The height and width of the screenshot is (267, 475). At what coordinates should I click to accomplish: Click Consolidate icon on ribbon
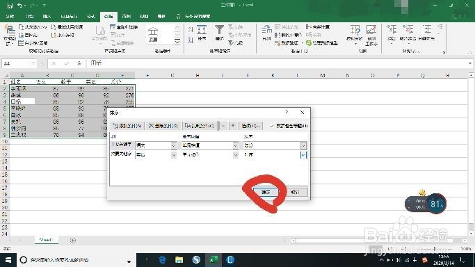(308, 27)
